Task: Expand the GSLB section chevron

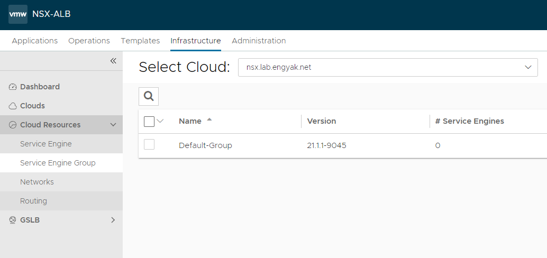Action: coord(113,220)
